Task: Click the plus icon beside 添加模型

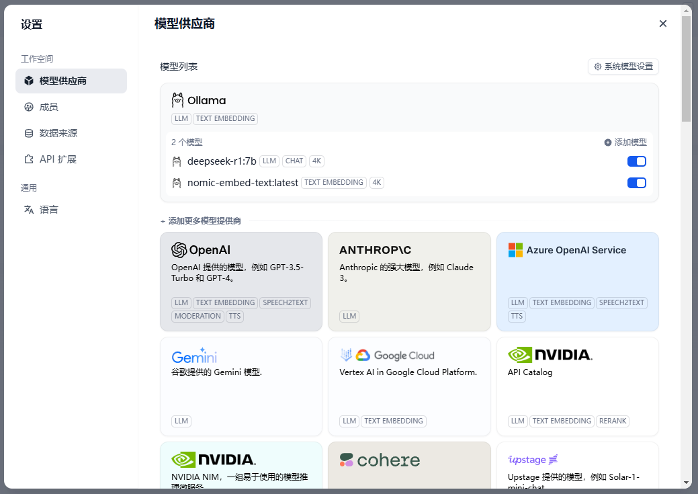Action: pyautogui.click(x=607, y=142)
